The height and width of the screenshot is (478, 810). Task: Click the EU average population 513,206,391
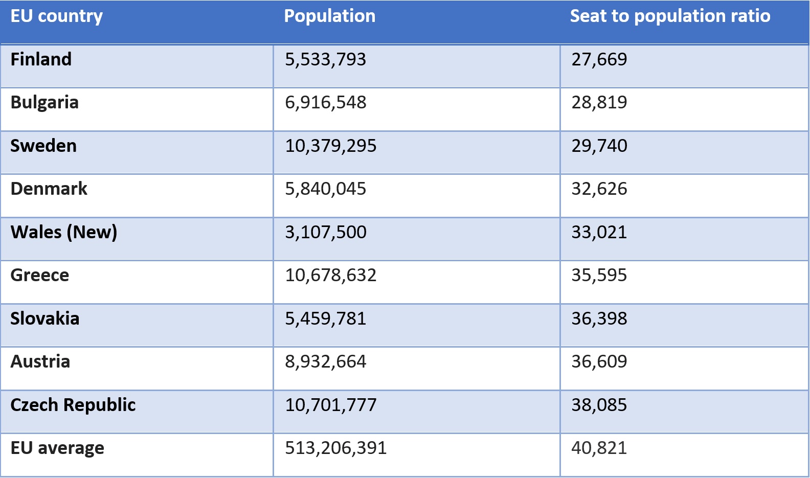pyautogui.click(x=336, y=448)
